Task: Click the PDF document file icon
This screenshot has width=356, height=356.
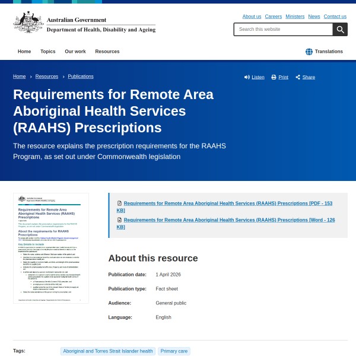Action: coord(119,204)
